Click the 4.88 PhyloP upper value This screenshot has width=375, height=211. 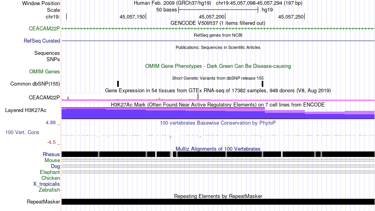click(51, 123)
